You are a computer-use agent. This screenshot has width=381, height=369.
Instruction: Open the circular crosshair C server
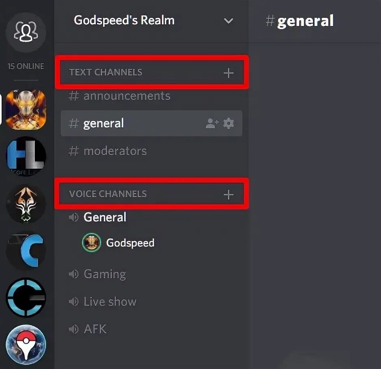[x=26, y=298]
